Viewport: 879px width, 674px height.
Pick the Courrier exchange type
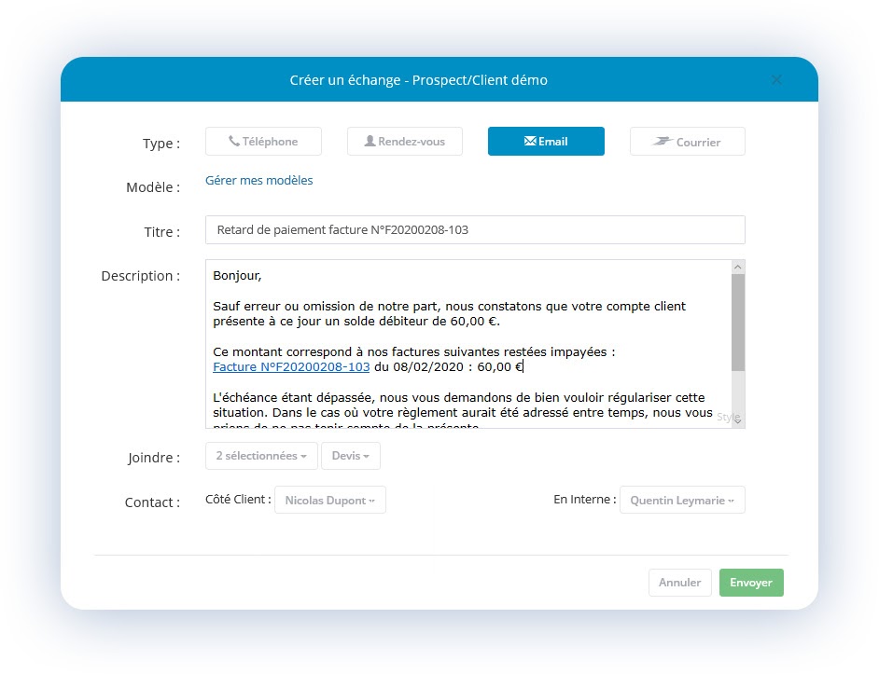(x=688, y=141)
